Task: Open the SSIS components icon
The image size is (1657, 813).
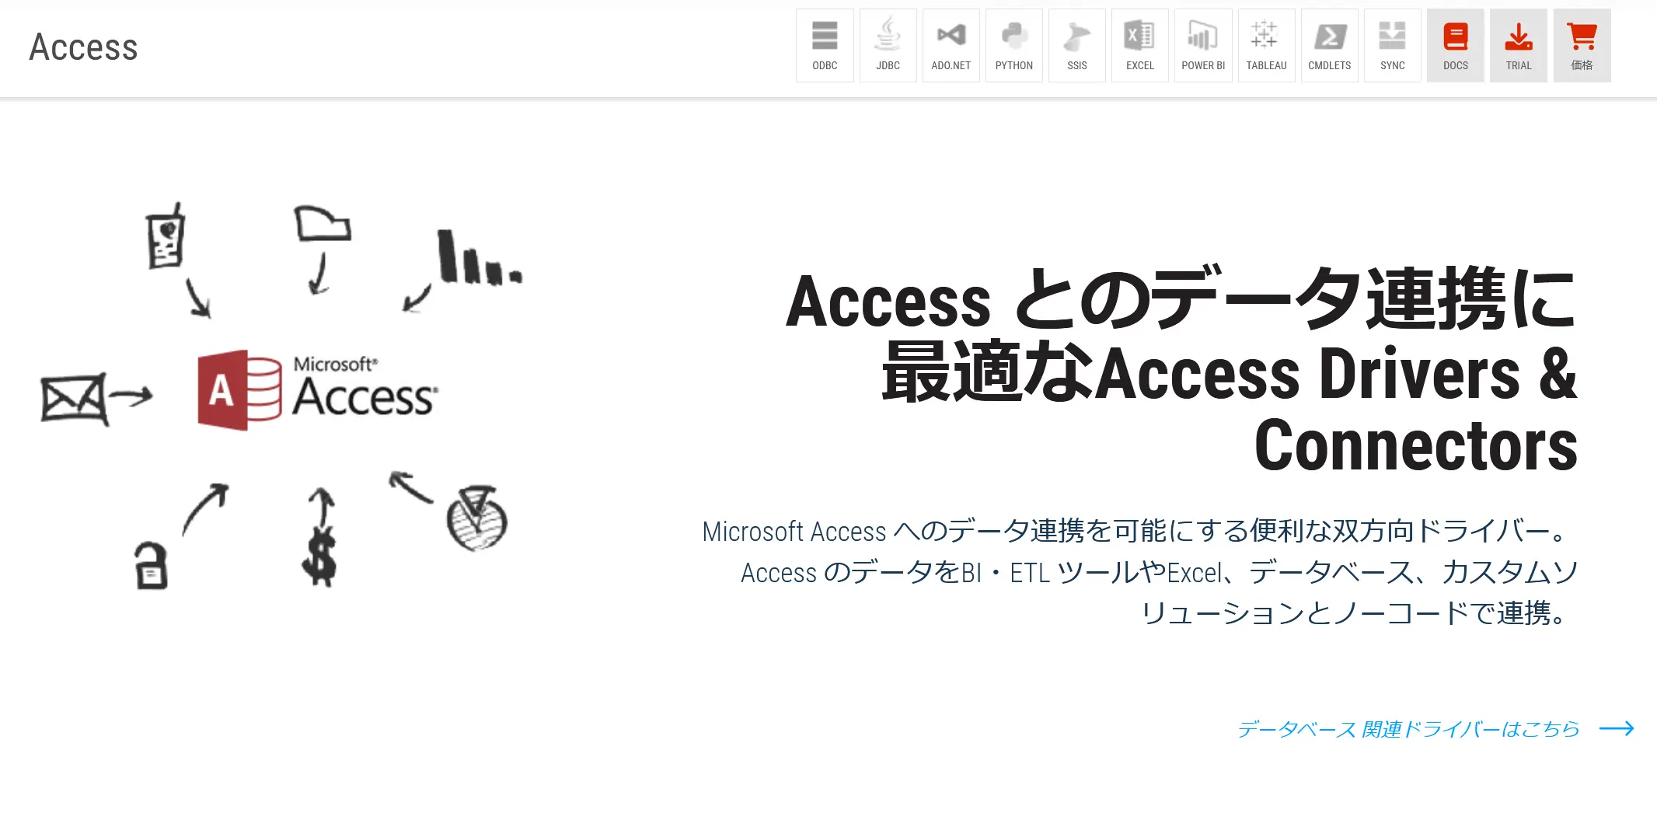Action: tap(1076, 45)
